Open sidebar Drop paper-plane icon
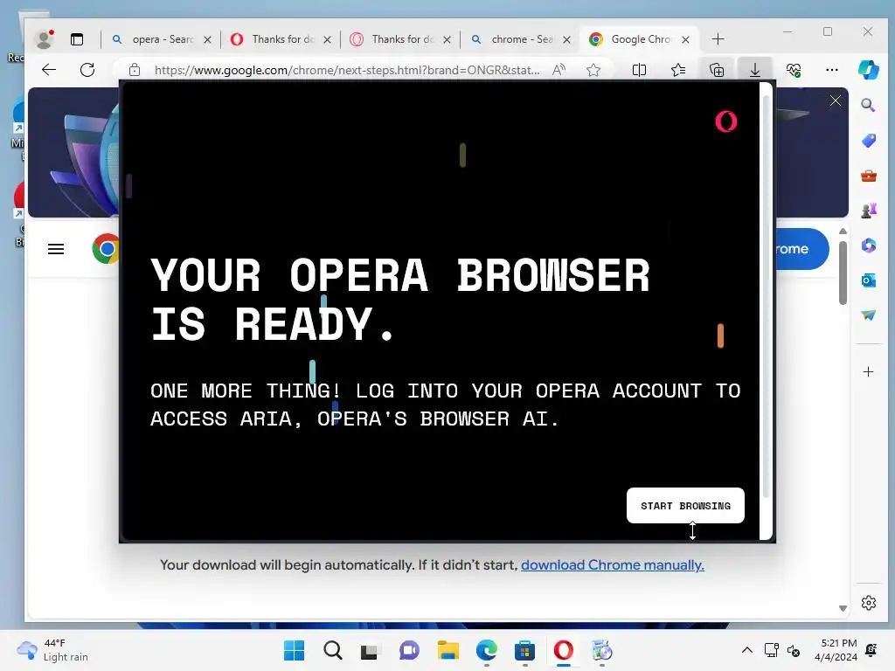895x671 pixels. (x=868, y=315)
